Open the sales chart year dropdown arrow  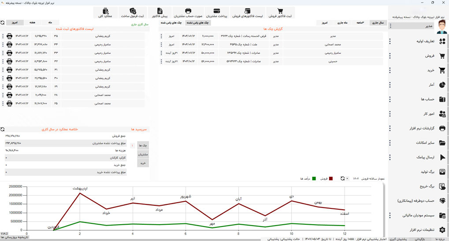348,179
